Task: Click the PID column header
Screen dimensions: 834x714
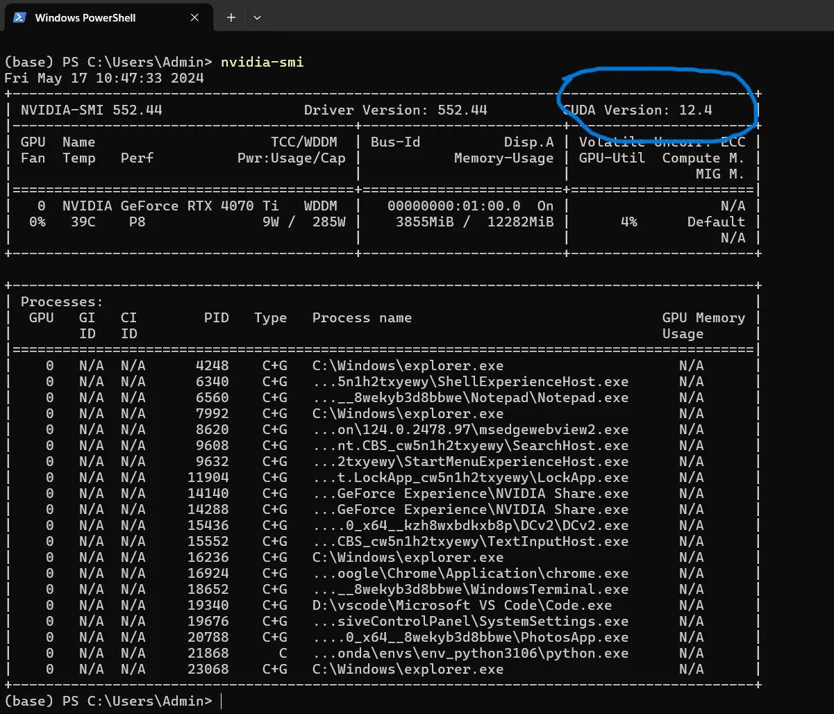Action: [x=217, y=317]
